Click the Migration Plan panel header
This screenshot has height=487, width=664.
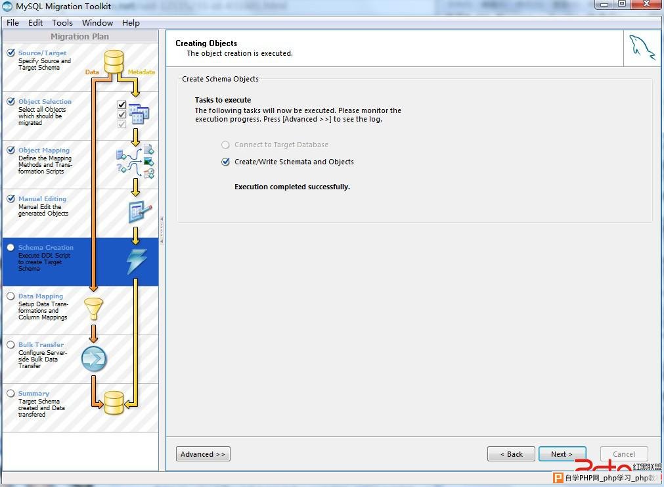(x=80, y=36)
